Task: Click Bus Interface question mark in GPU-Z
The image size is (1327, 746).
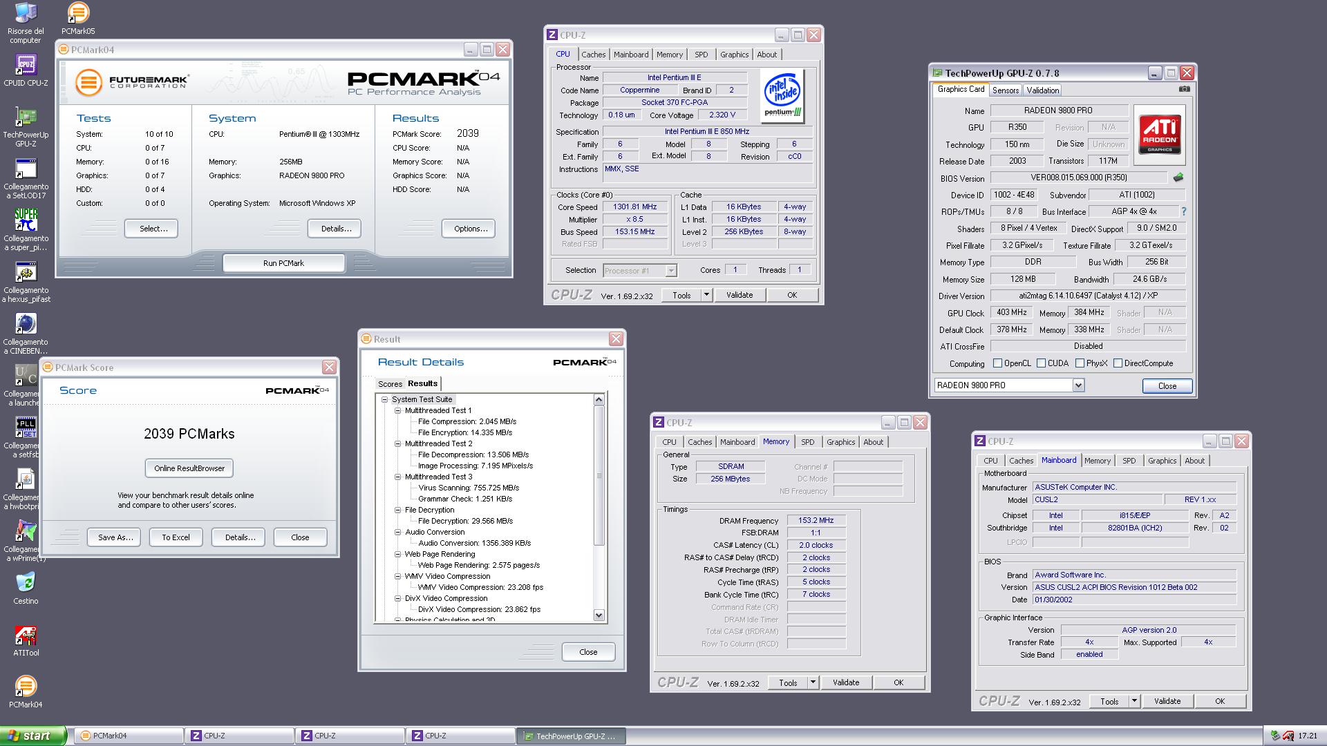Action: (x=1183, y=211)
